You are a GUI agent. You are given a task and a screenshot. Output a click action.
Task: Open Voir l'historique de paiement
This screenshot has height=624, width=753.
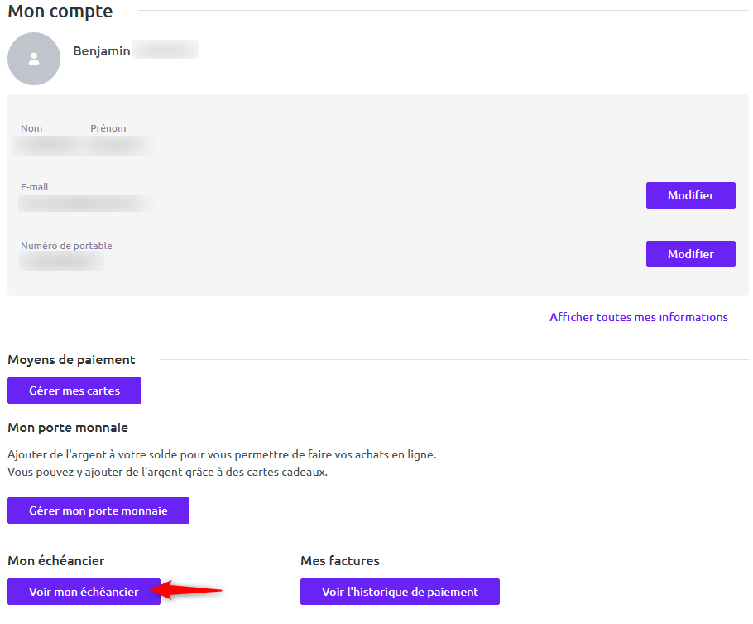coord(400,592)
